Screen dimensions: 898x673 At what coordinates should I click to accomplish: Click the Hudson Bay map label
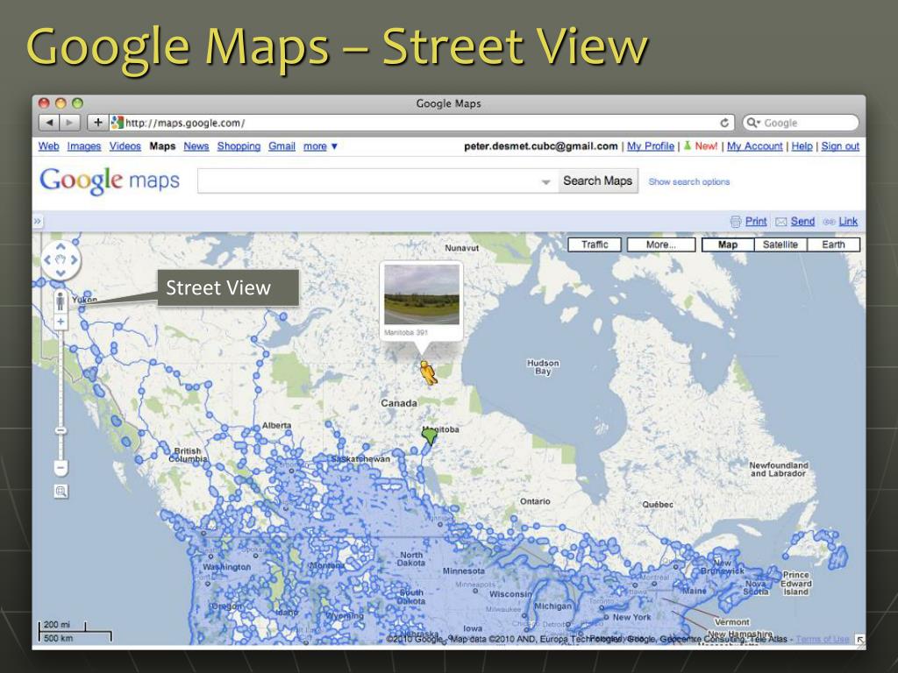coord(543,367)
